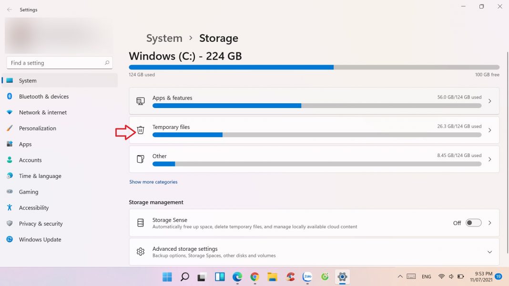
Task: Open Apps & features details chevron
Action: point(489,101)
